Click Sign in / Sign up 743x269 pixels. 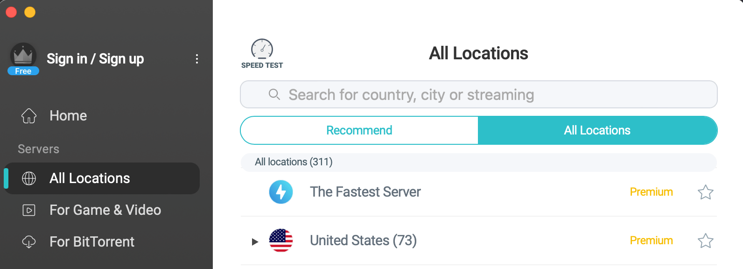(x=95, y=59)
